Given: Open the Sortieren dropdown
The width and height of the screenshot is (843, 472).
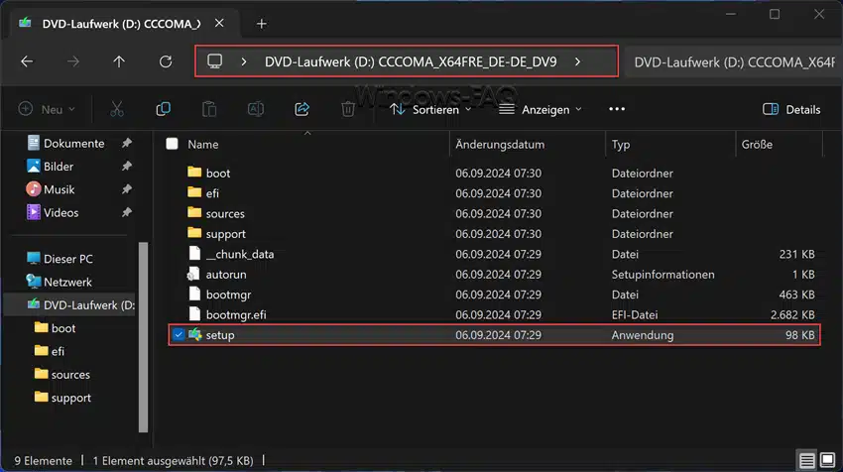Looking at the screenshot, I should 430,109.
